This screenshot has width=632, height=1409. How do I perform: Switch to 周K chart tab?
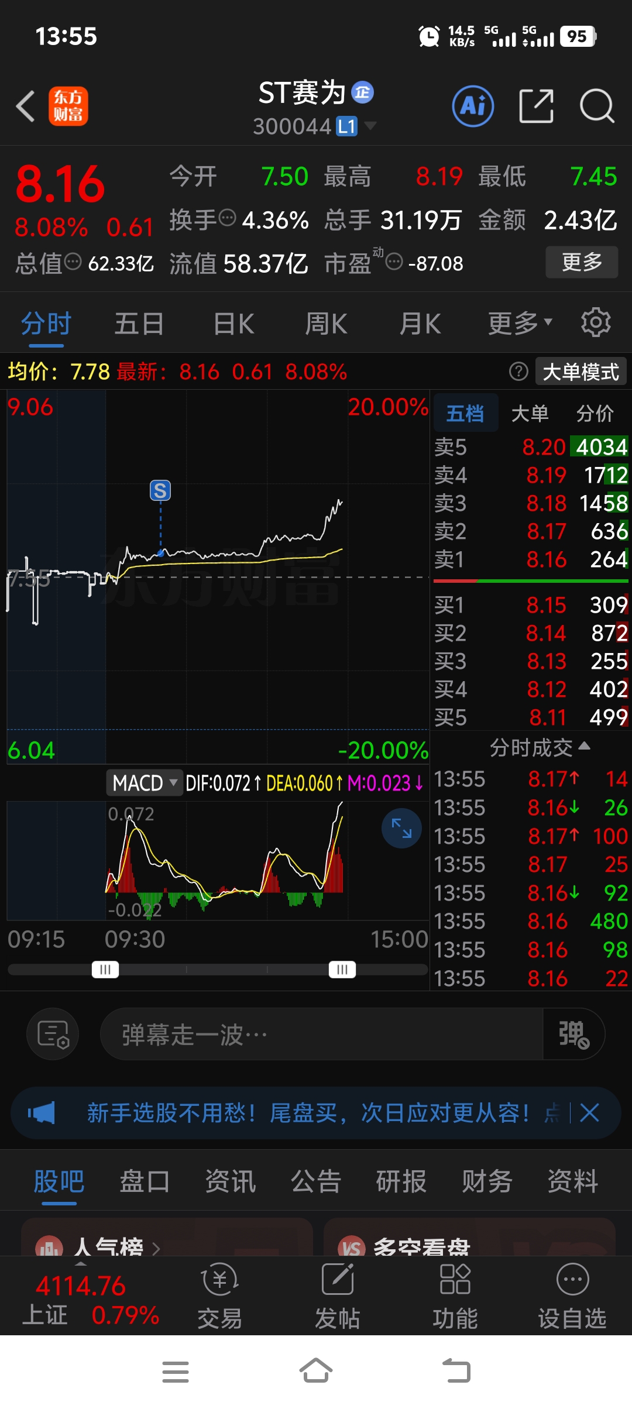327,324
